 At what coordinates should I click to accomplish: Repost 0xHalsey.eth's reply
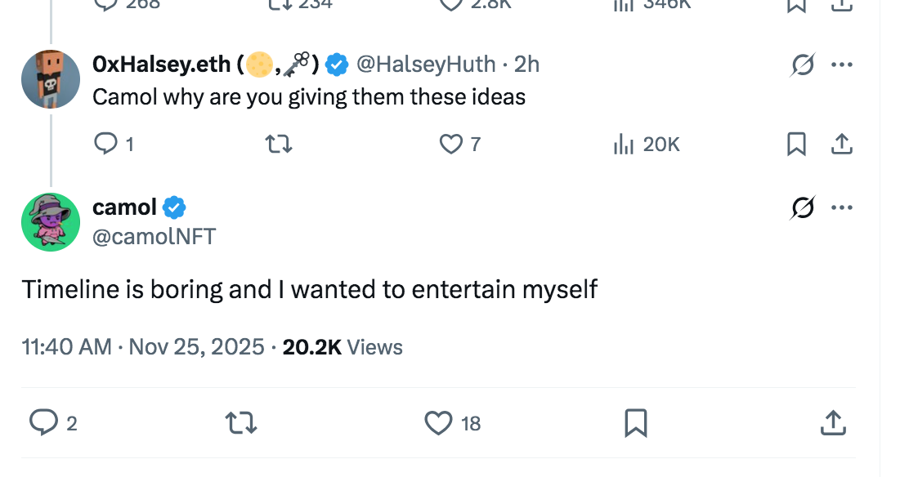280,145
